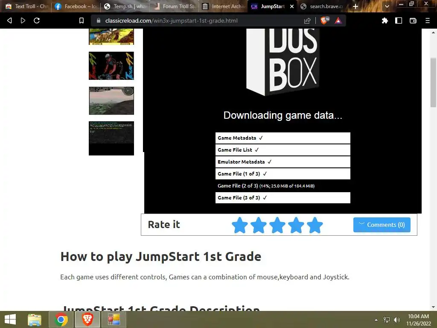Open the network tray icon
The width and height of the screenshot is (437, 328).
[387, 320]
